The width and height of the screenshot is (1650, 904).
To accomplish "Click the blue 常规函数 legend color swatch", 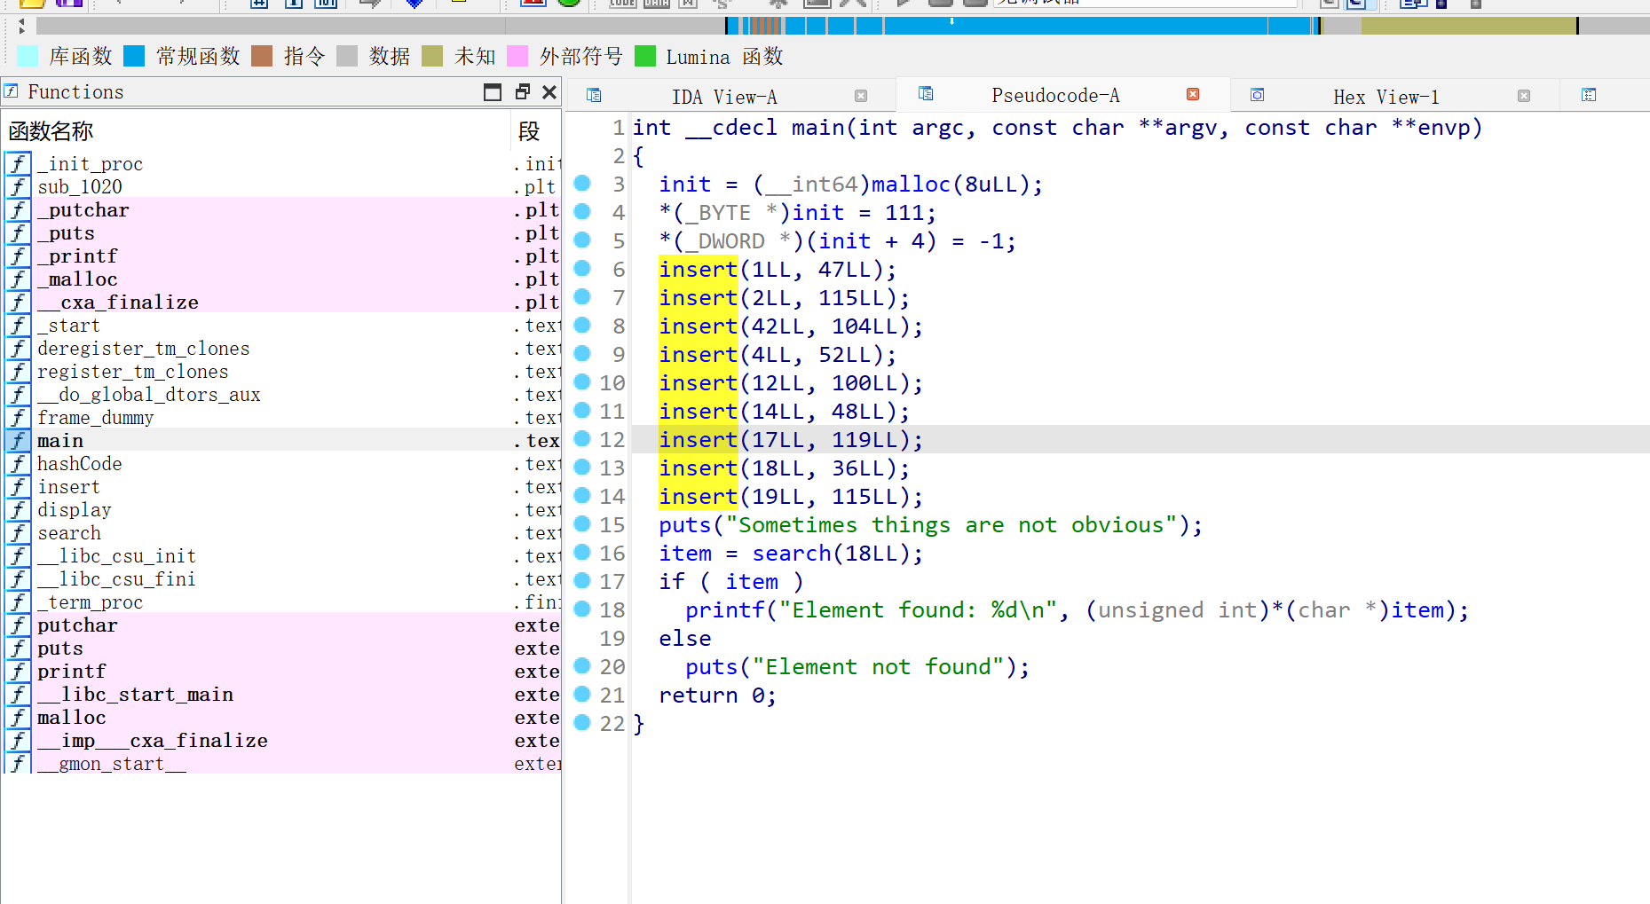I will 134,57.
